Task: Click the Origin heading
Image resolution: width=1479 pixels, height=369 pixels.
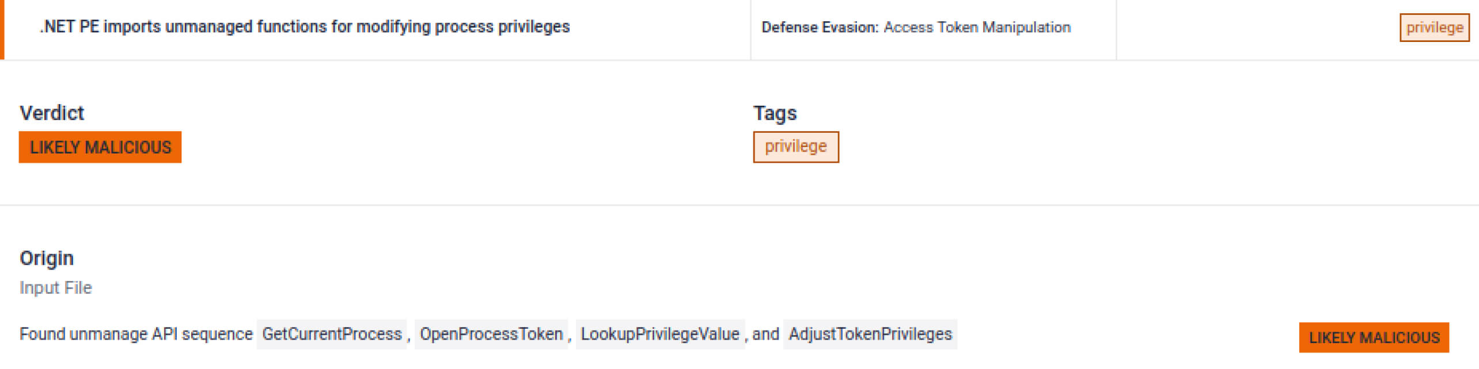Action: tap(47, 258)
